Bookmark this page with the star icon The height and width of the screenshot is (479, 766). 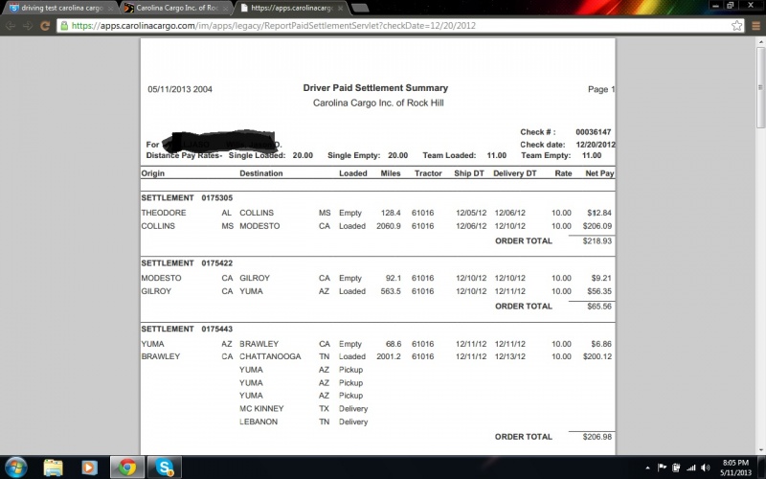coord(736,26)
